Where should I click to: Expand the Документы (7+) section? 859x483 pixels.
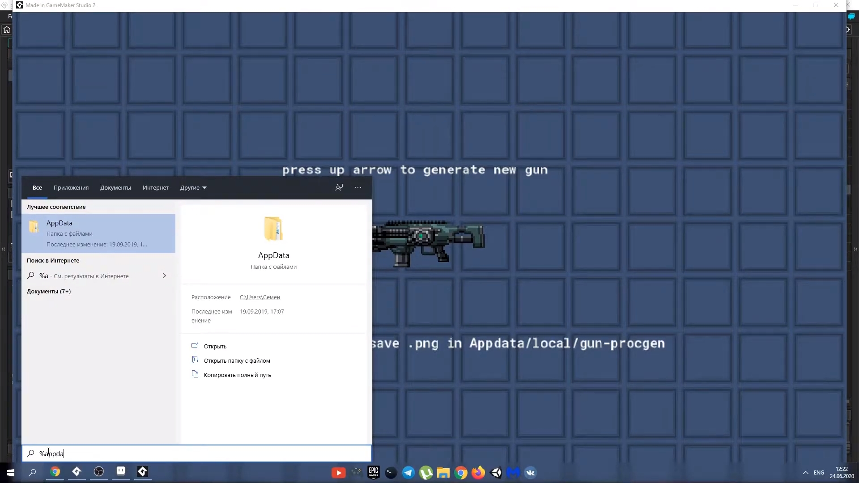tap(49, 292)
